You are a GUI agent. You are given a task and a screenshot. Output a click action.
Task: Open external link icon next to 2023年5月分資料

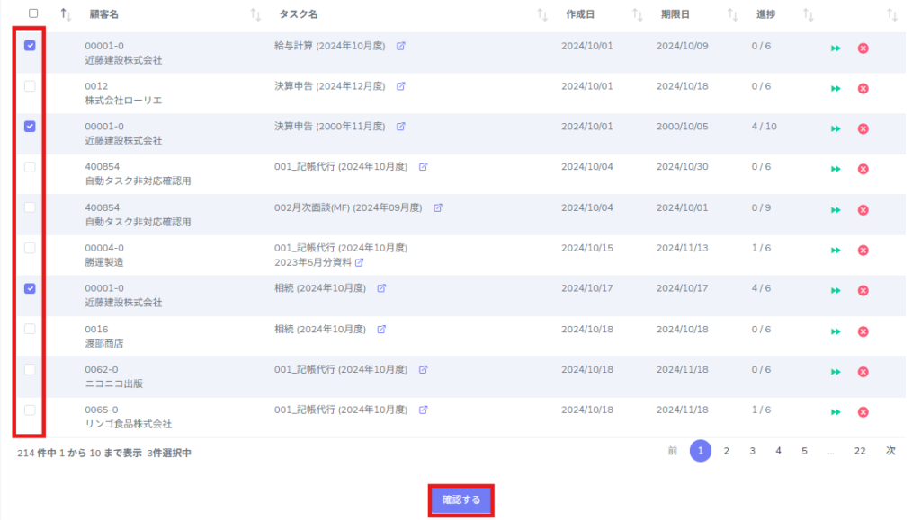360,262
